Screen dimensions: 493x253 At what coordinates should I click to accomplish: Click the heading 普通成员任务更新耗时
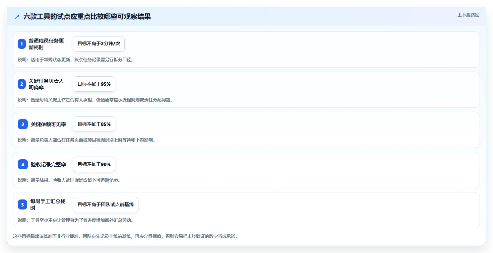(46, 44)
